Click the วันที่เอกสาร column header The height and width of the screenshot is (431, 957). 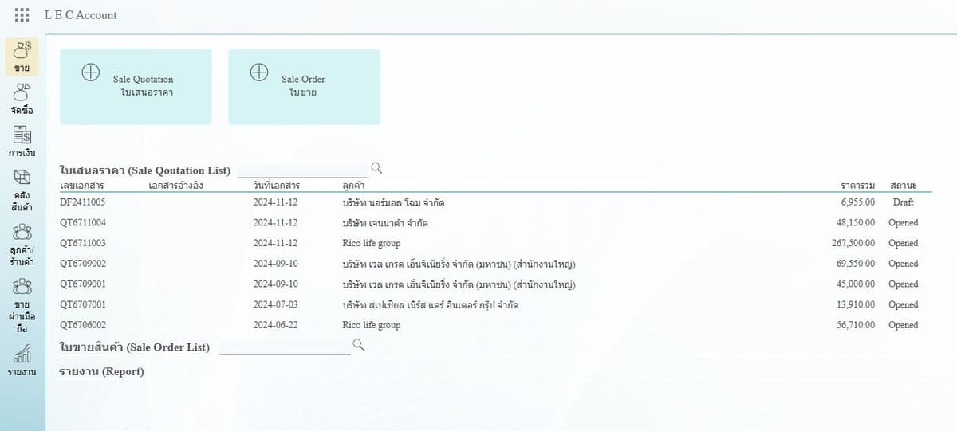[277, 186]
